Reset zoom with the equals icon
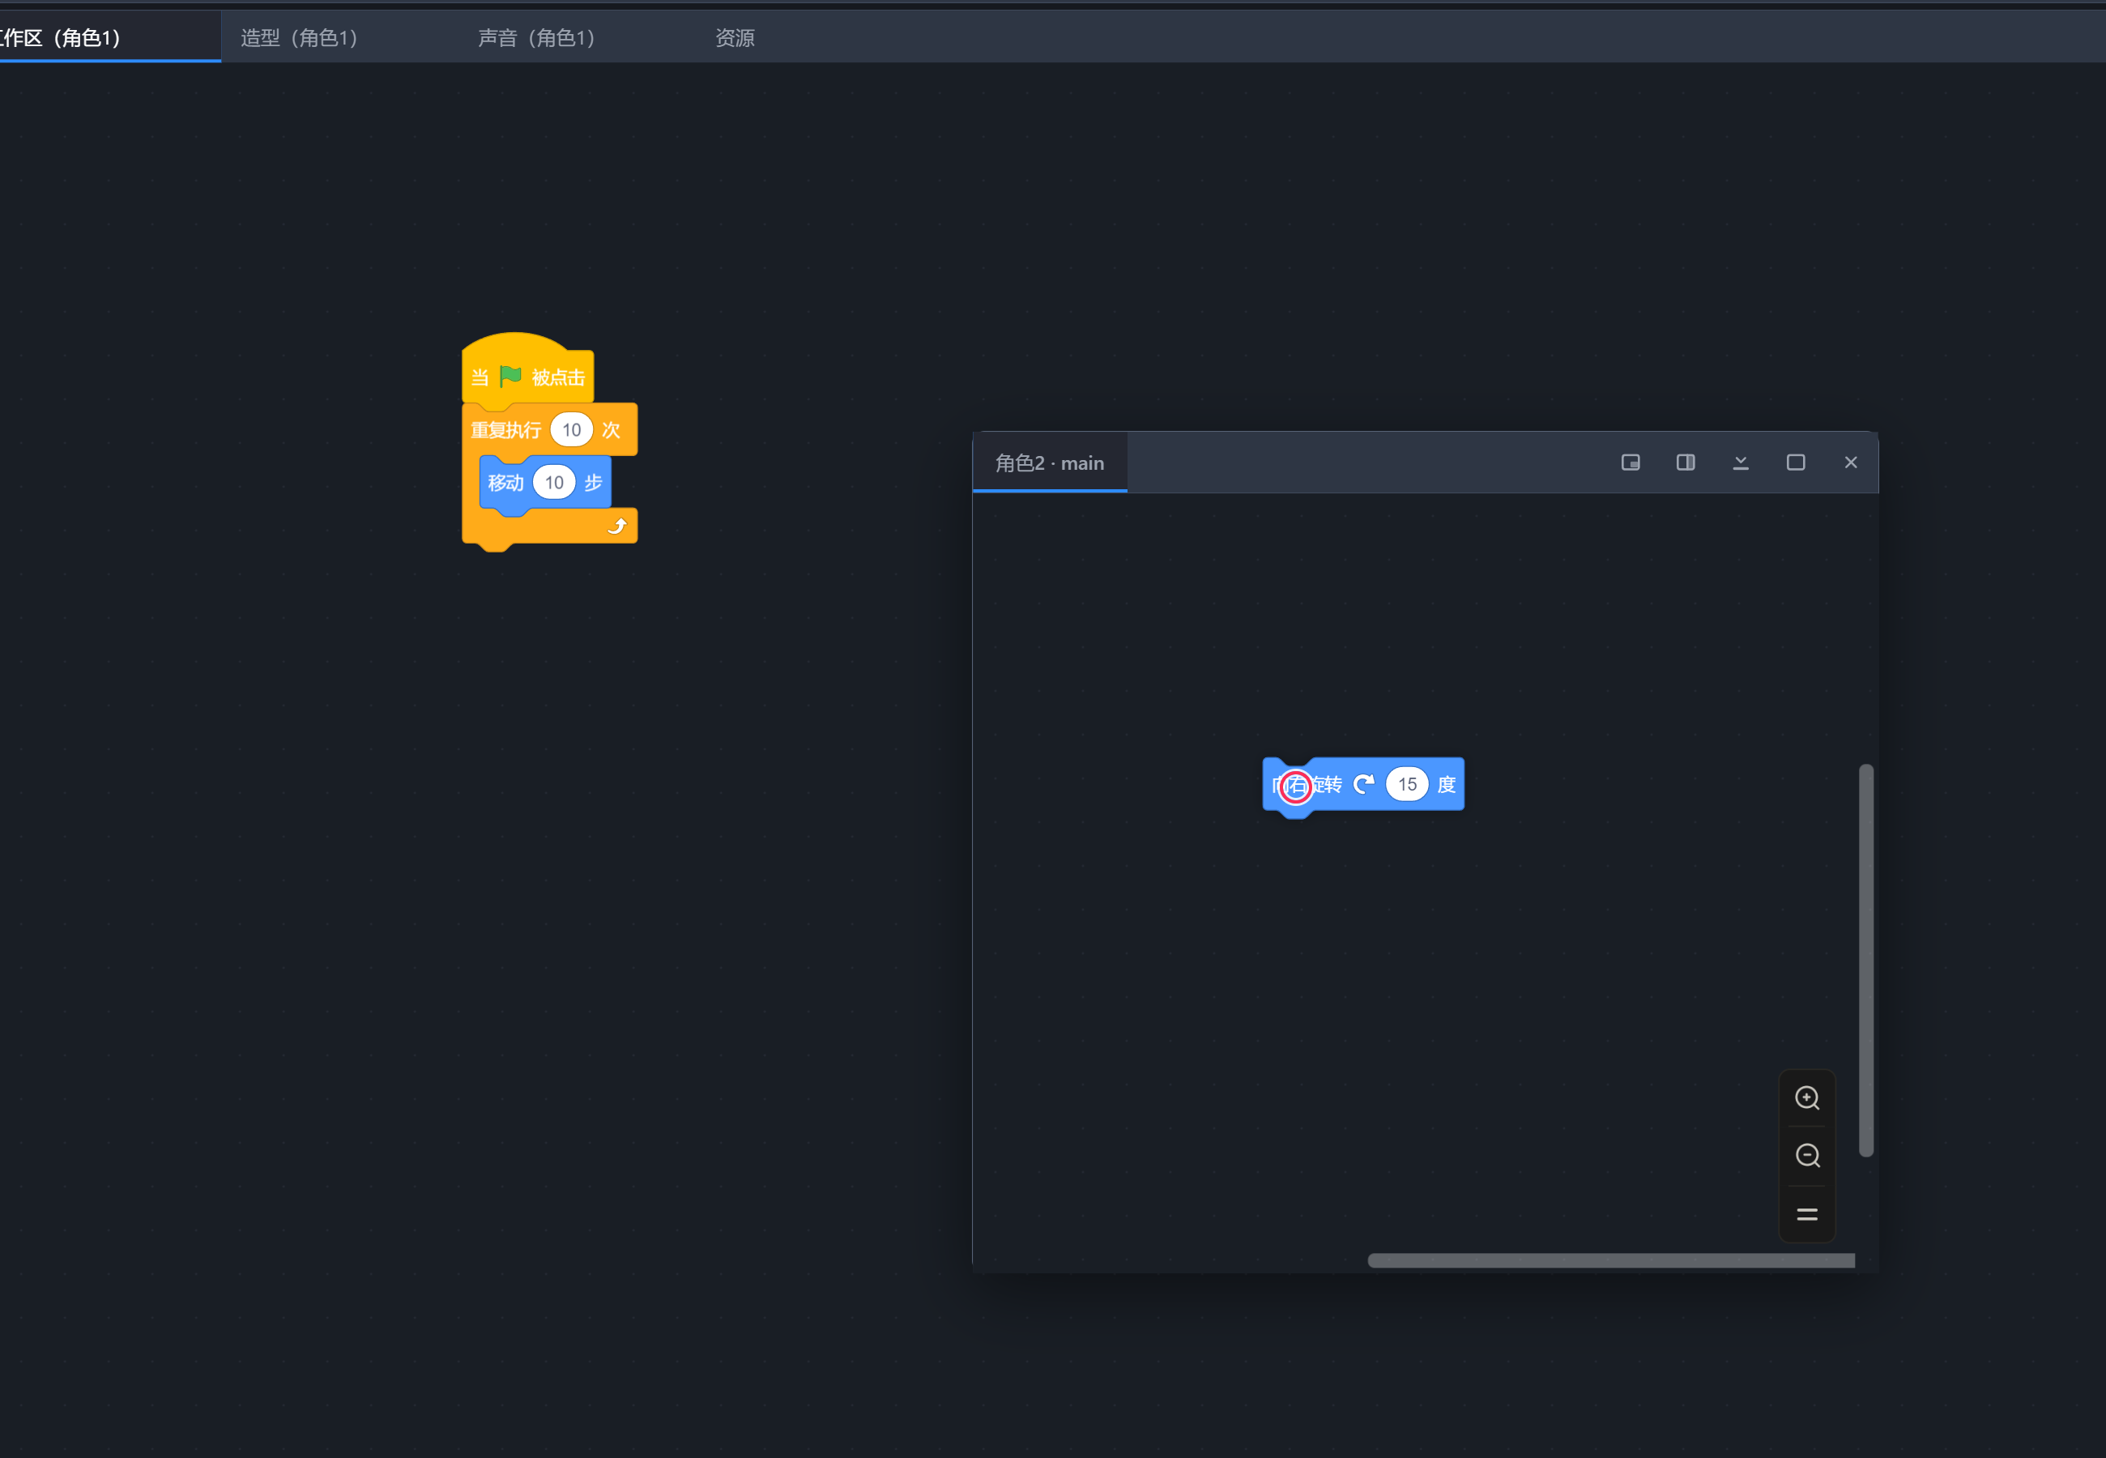Screen dimensions: 2106x1458 1807,1214
